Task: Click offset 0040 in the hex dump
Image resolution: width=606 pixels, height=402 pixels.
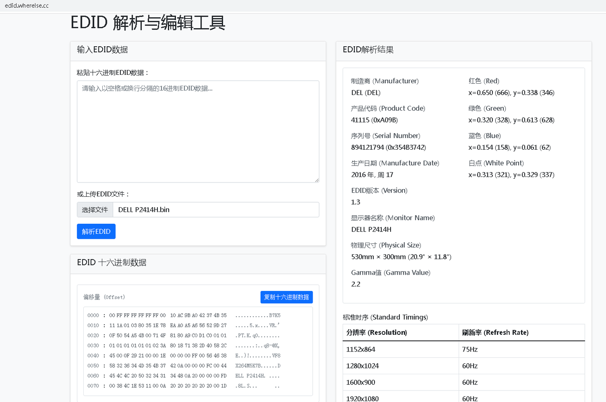Action: [93, 356]
